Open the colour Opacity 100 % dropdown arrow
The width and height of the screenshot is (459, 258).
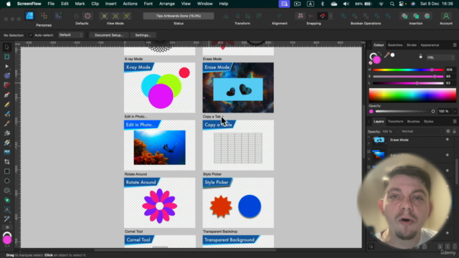pos(455,112)
